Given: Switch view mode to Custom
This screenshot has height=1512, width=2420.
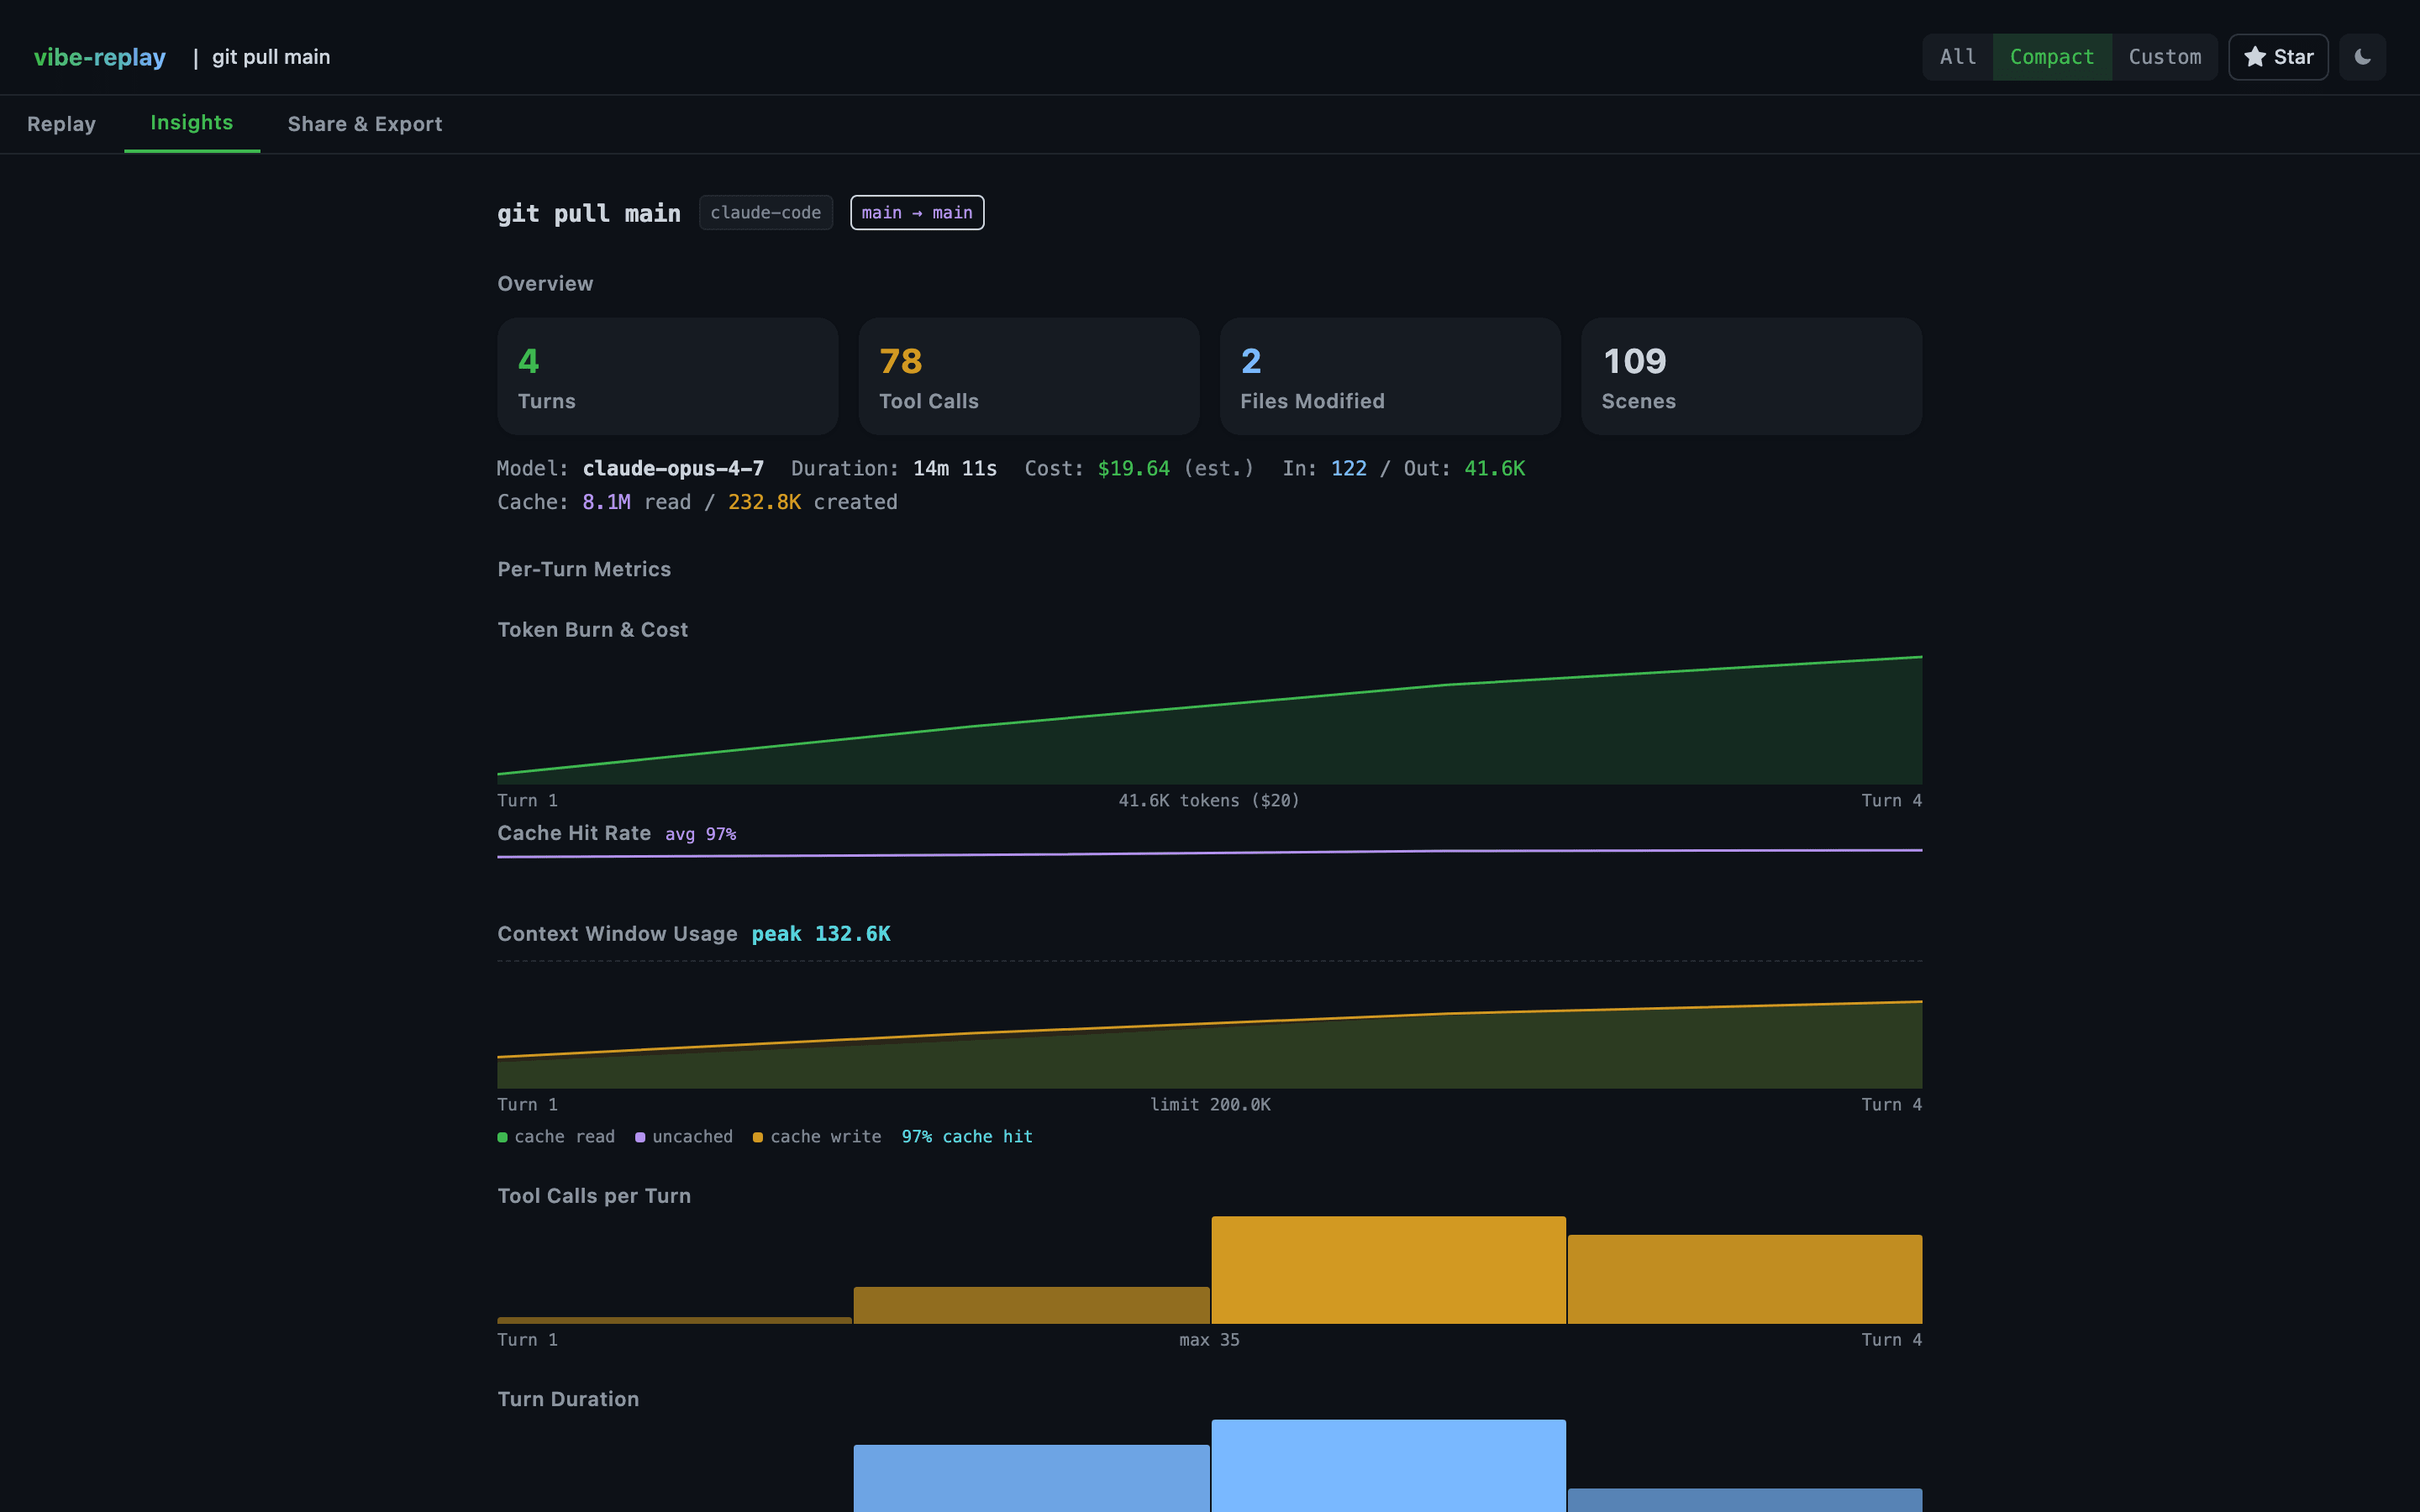Looking at the screenshot, I should (x=2165, y=57).
